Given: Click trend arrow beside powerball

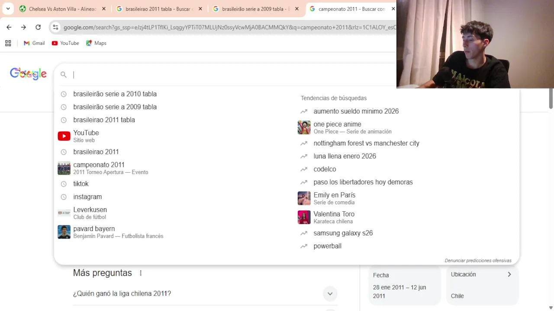Looking at the screenshot, I should (x=304, y=246).
